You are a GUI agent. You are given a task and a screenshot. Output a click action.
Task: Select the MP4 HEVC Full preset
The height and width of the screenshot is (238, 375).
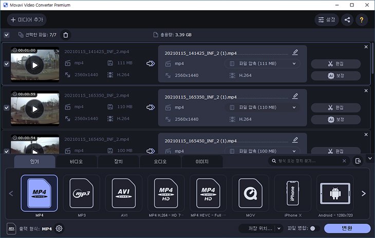coord(209,193)
